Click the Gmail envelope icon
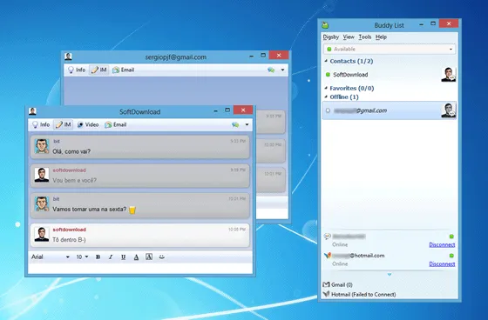488x320 pixels. click(326, 284)
